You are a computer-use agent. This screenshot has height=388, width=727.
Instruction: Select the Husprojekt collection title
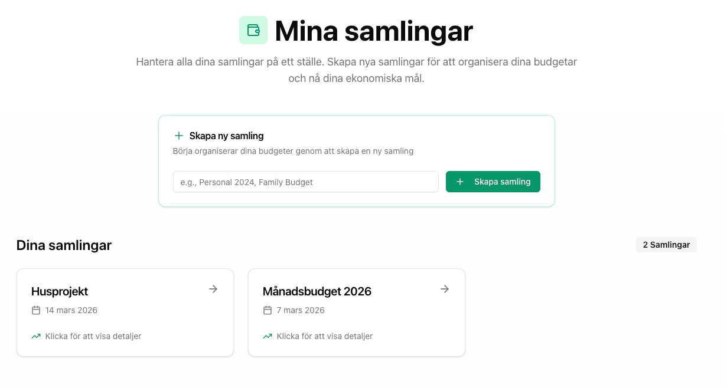pyautogui.click(x=59, y=291)
